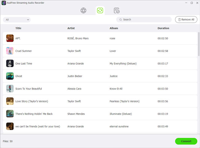The height and width of the screenshot is (148, 200).
Task: Click the track list vertical scrollbar
Action: pos(198,44)
